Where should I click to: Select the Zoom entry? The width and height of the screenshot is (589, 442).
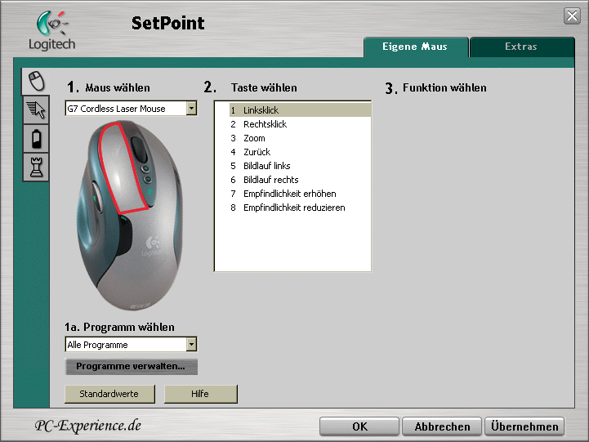(x=300, y=138)
